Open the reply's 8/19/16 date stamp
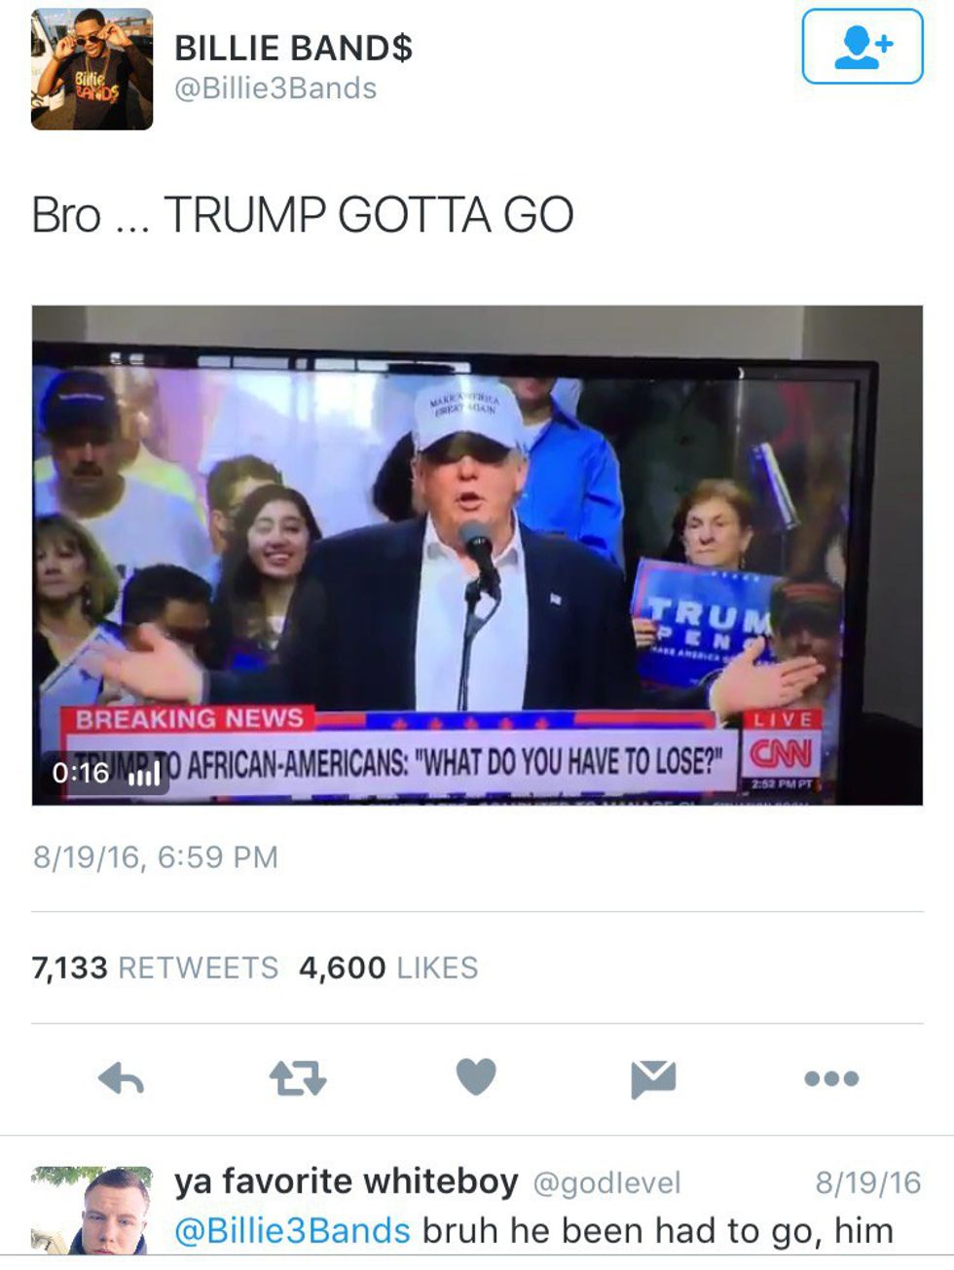The height and width of the screenshot is (1270, 954). coord(867,1182)
